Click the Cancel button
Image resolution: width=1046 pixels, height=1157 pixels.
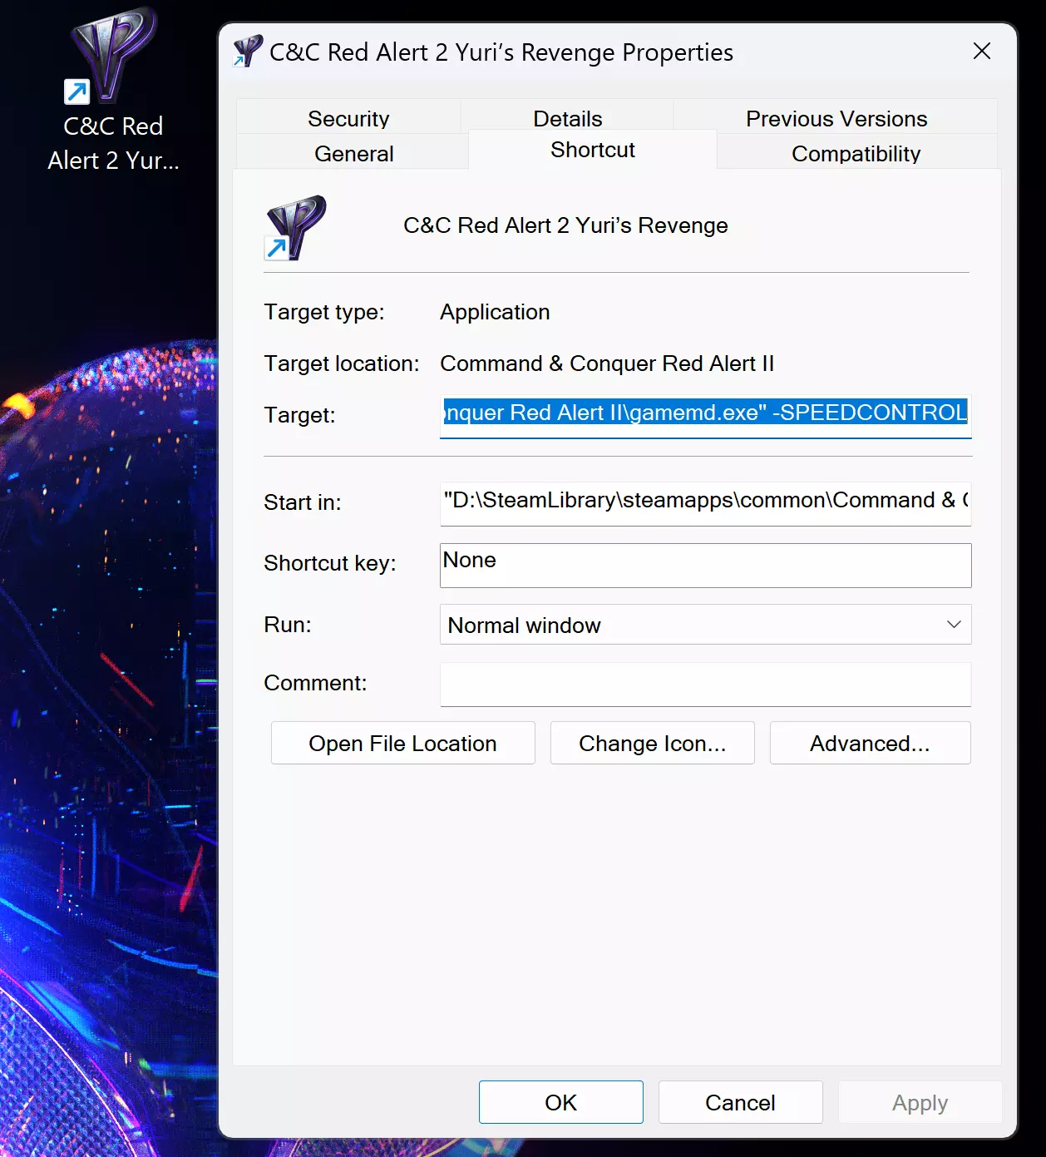(x=740, y=1102)
